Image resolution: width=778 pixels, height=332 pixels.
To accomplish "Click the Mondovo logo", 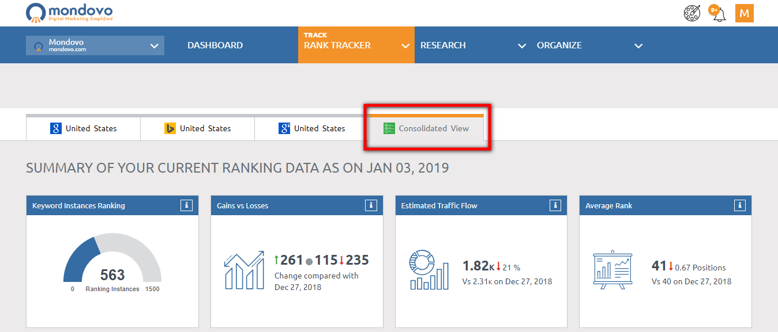I will pyautogui.click(x=70, y=13).
